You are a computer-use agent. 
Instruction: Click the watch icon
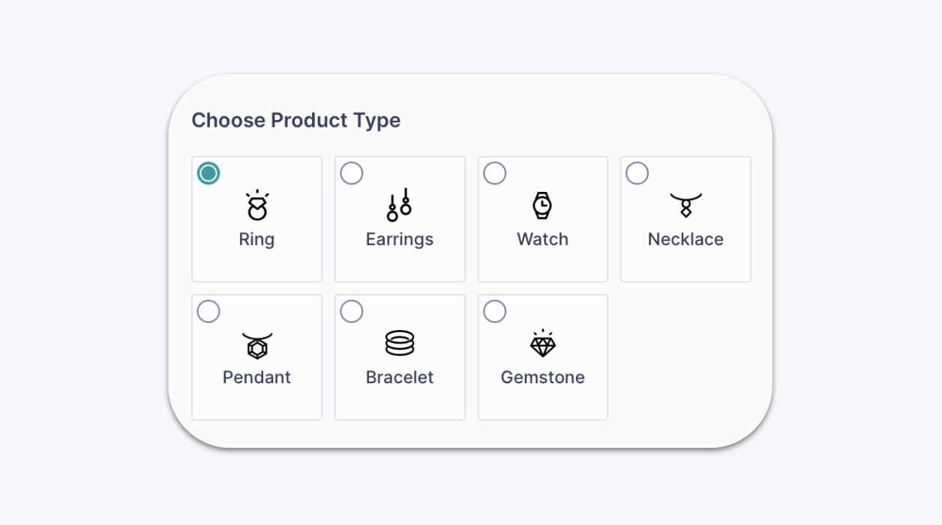(x=542, y=205)
